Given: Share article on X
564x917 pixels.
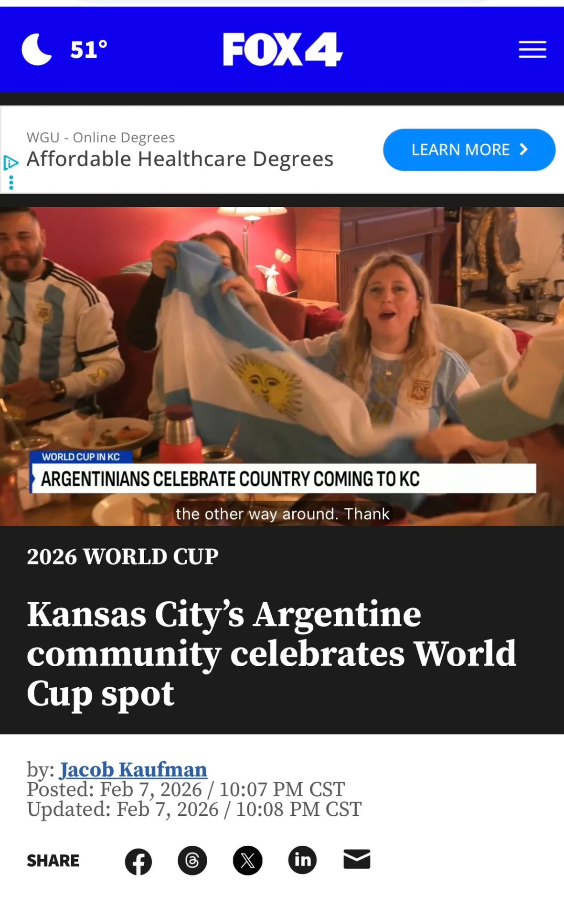Looking at the screenshot, I should point(247,861).
